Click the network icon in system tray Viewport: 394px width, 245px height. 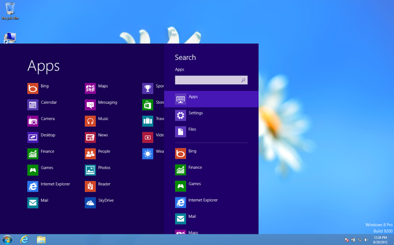pyautogui.click(x=360, y=240)
